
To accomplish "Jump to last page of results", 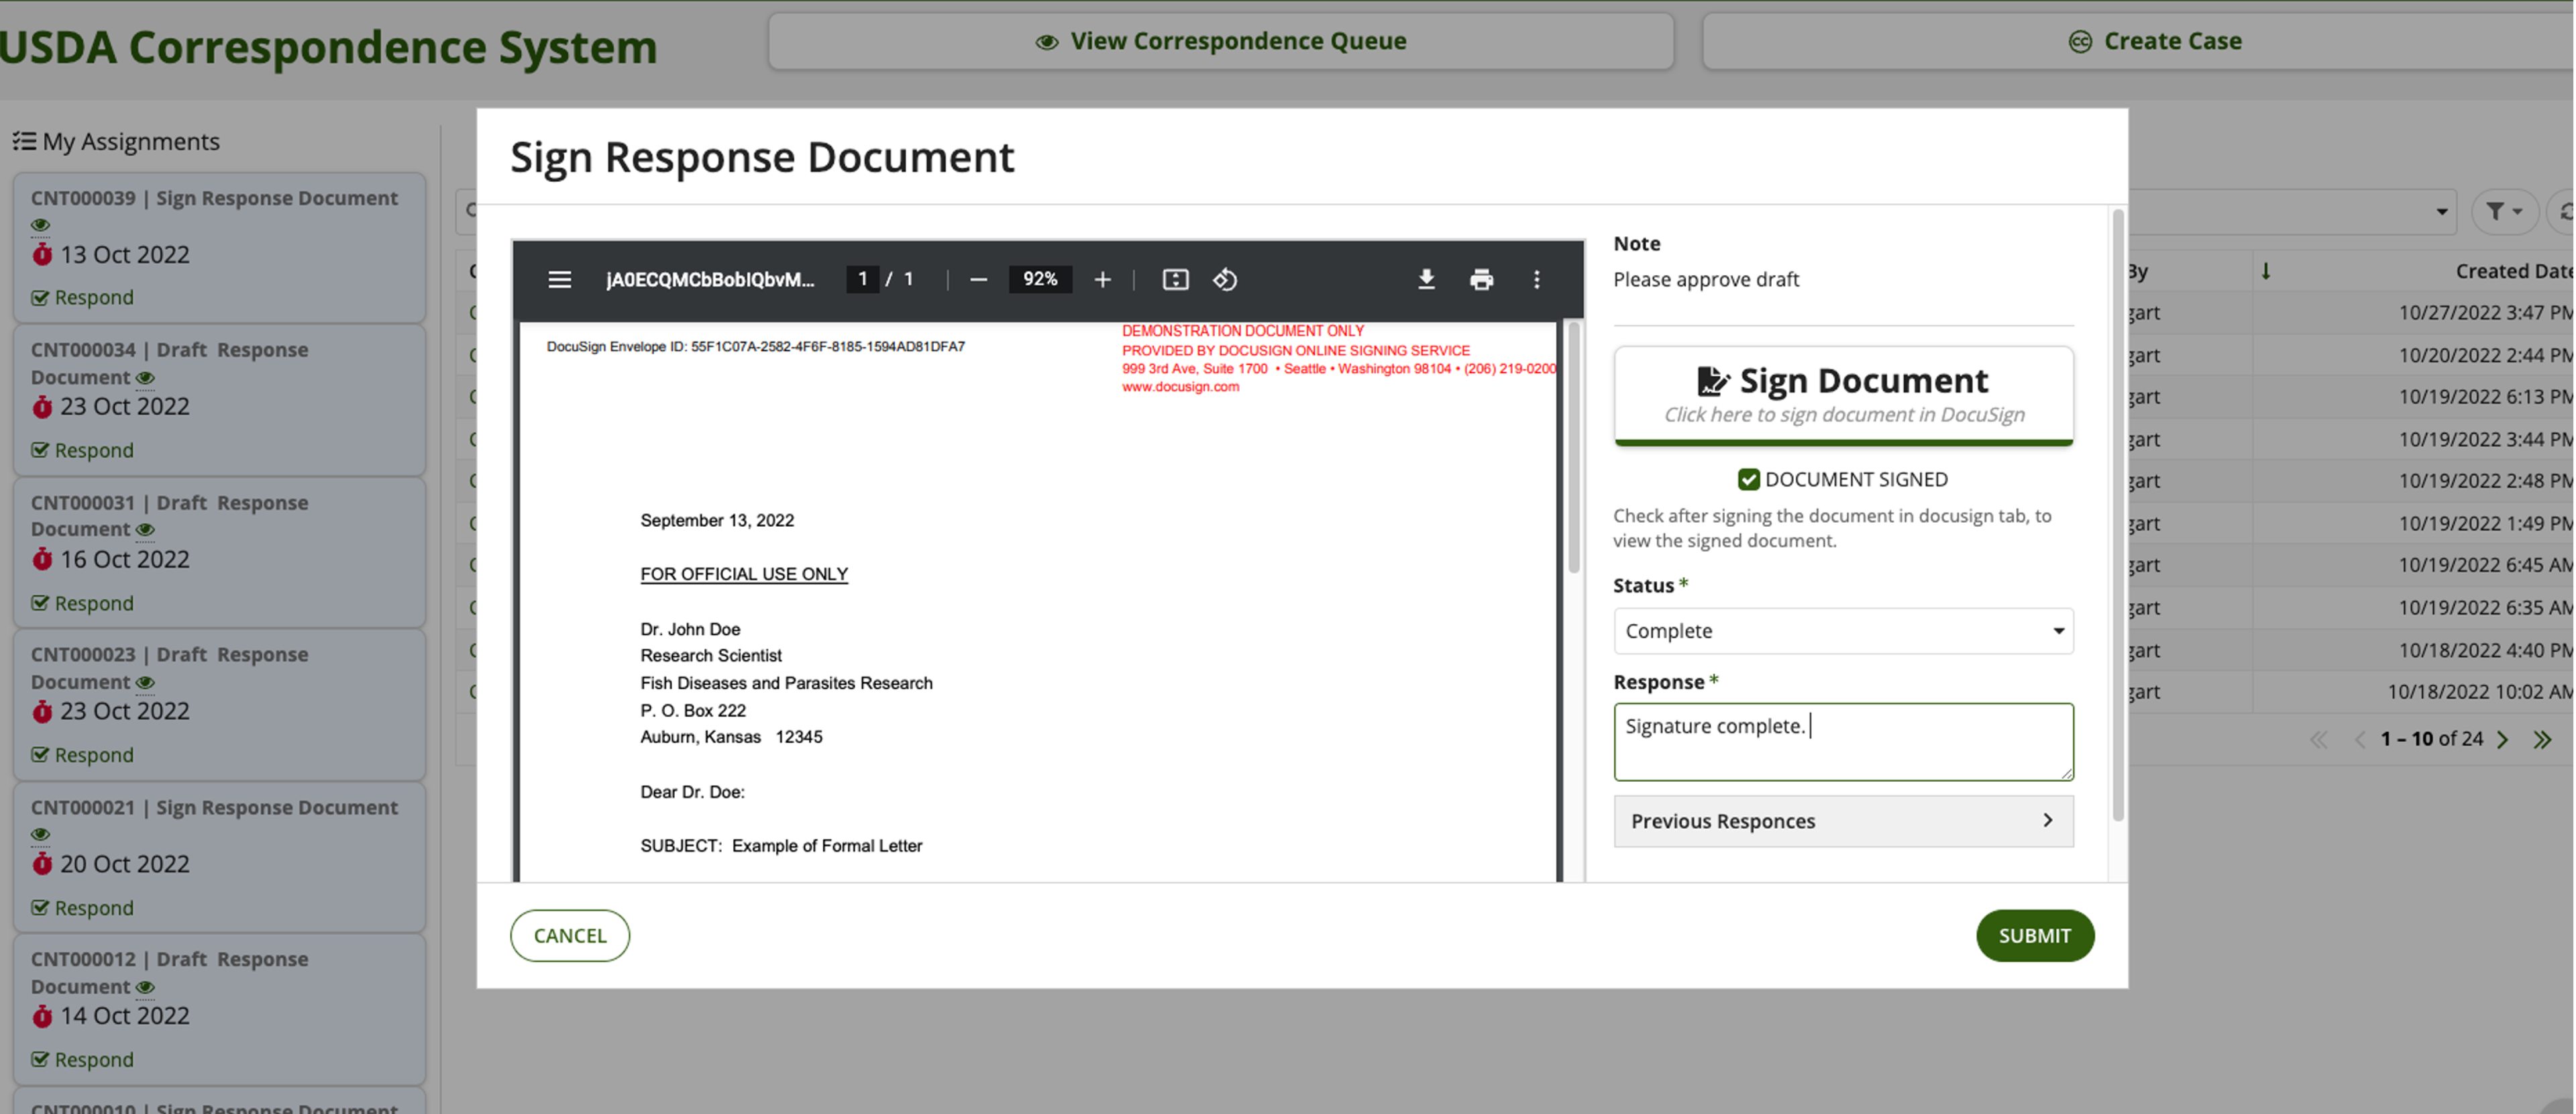I will [x=2542, y=739].
